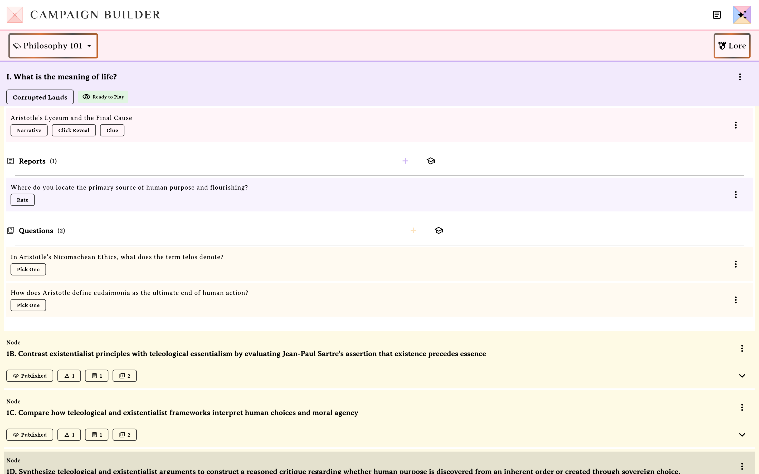Select Pick One tag under telos question
The height and width of the screenshot is (474, 759).
[28, 270]
